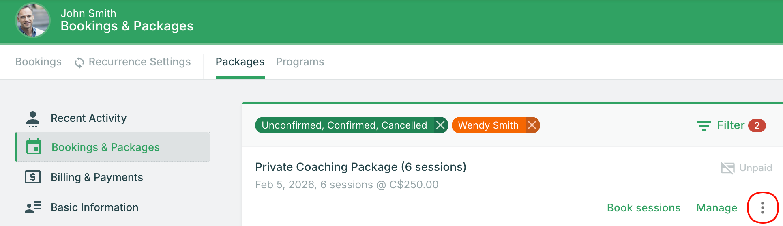Click the Basic Information contact icon
This screenshot has height=226, width=783.
click(33, 207)
